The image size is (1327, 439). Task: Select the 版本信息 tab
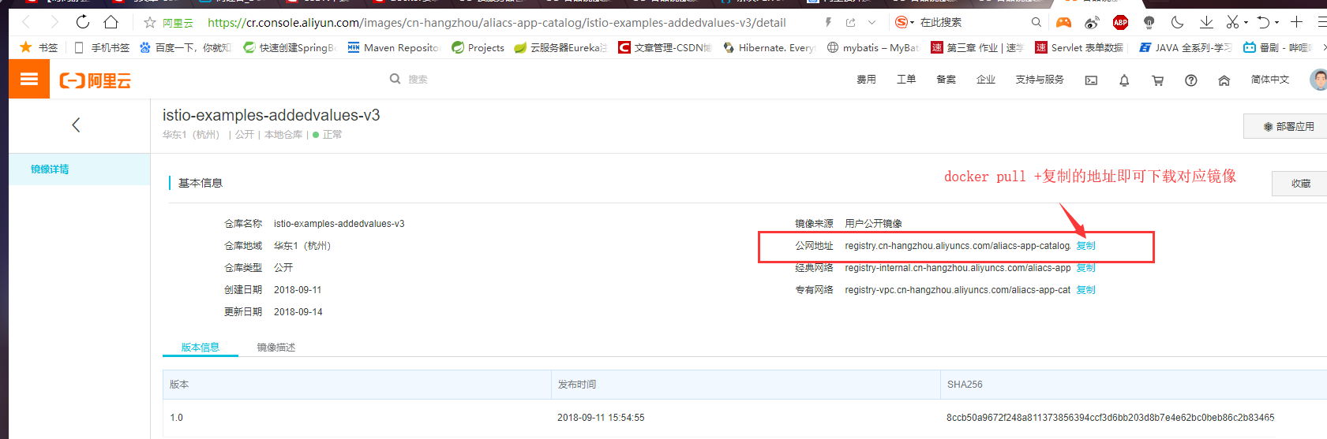200,348
